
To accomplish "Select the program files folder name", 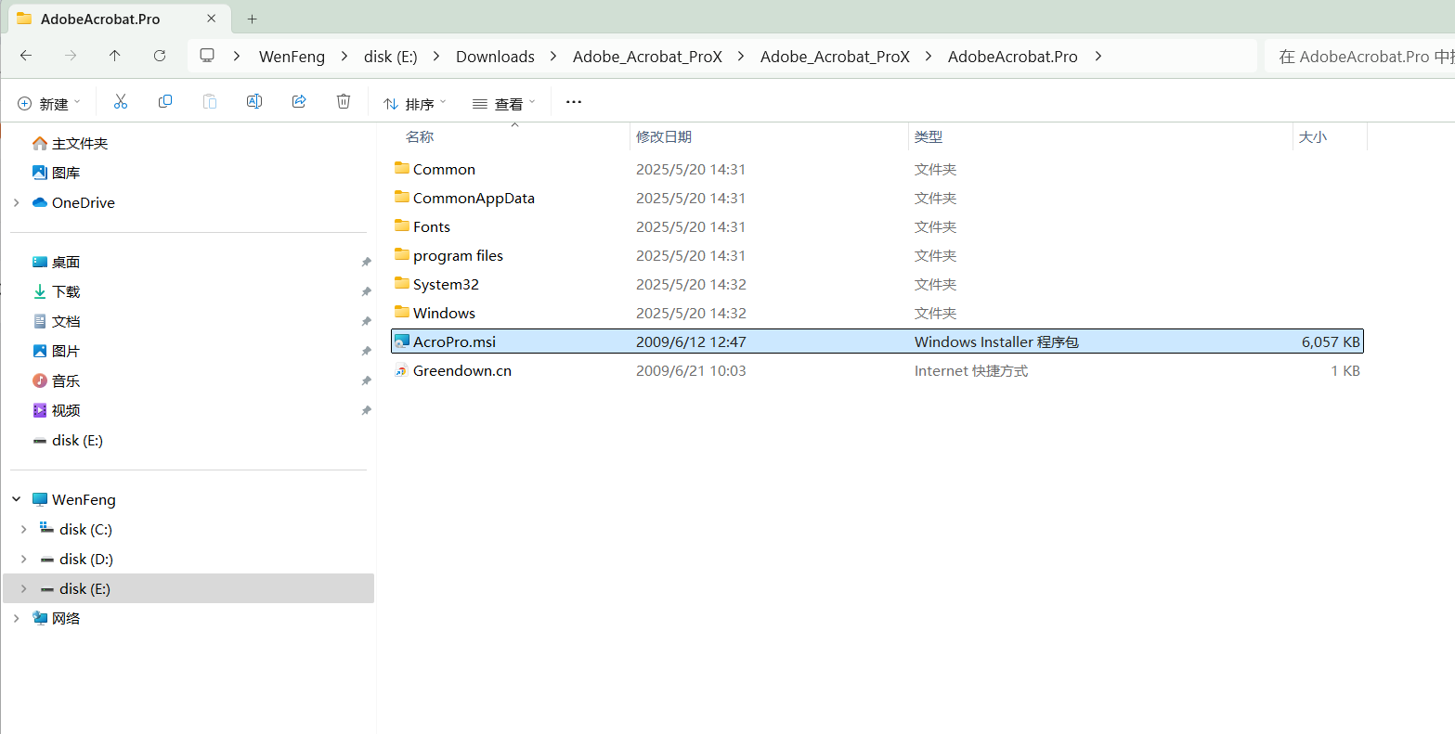I will tap(458, 255).
